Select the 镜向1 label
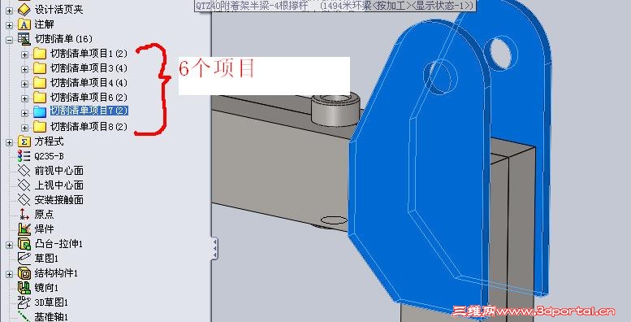 (46, 288)
